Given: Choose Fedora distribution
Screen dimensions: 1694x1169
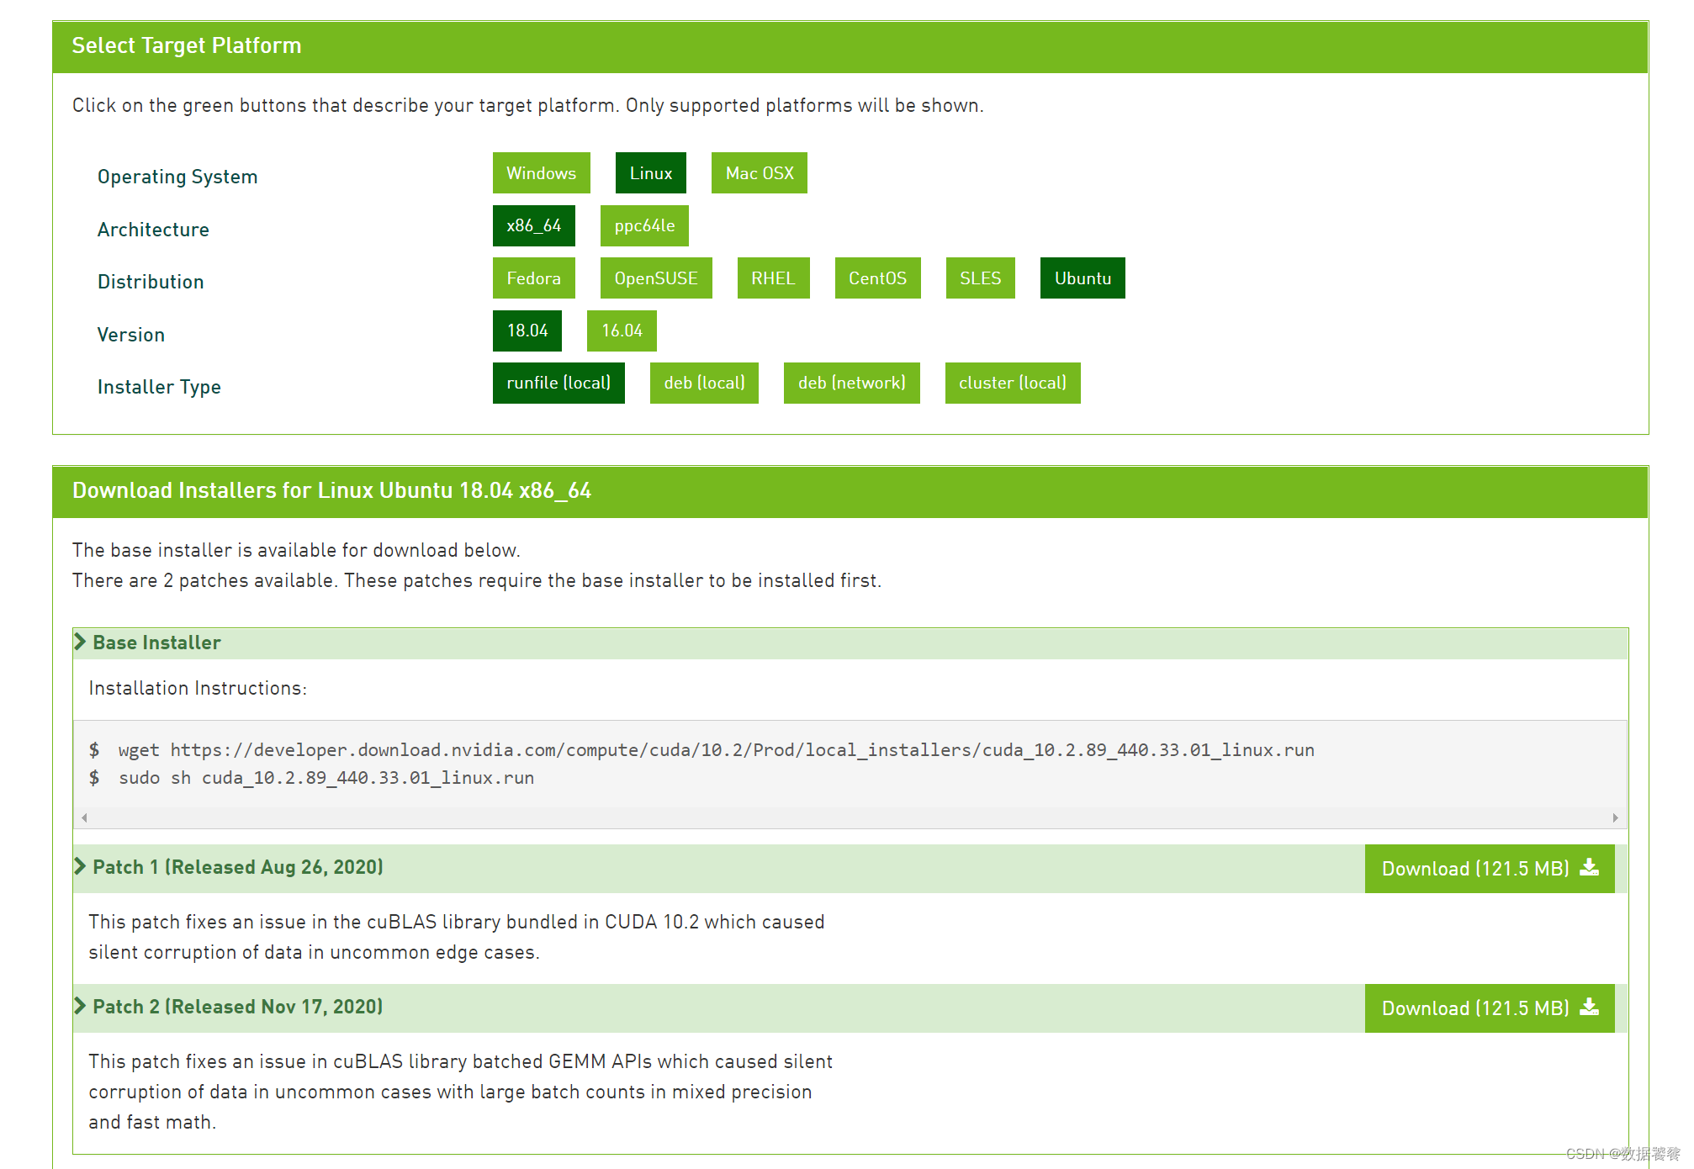Looking at the screenshot, I should click(x=534, y=278).
